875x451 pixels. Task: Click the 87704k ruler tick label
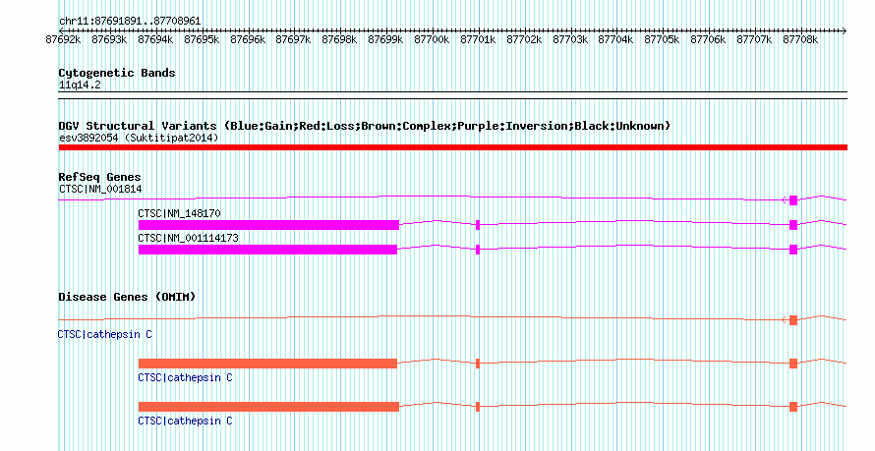point(616,39)
